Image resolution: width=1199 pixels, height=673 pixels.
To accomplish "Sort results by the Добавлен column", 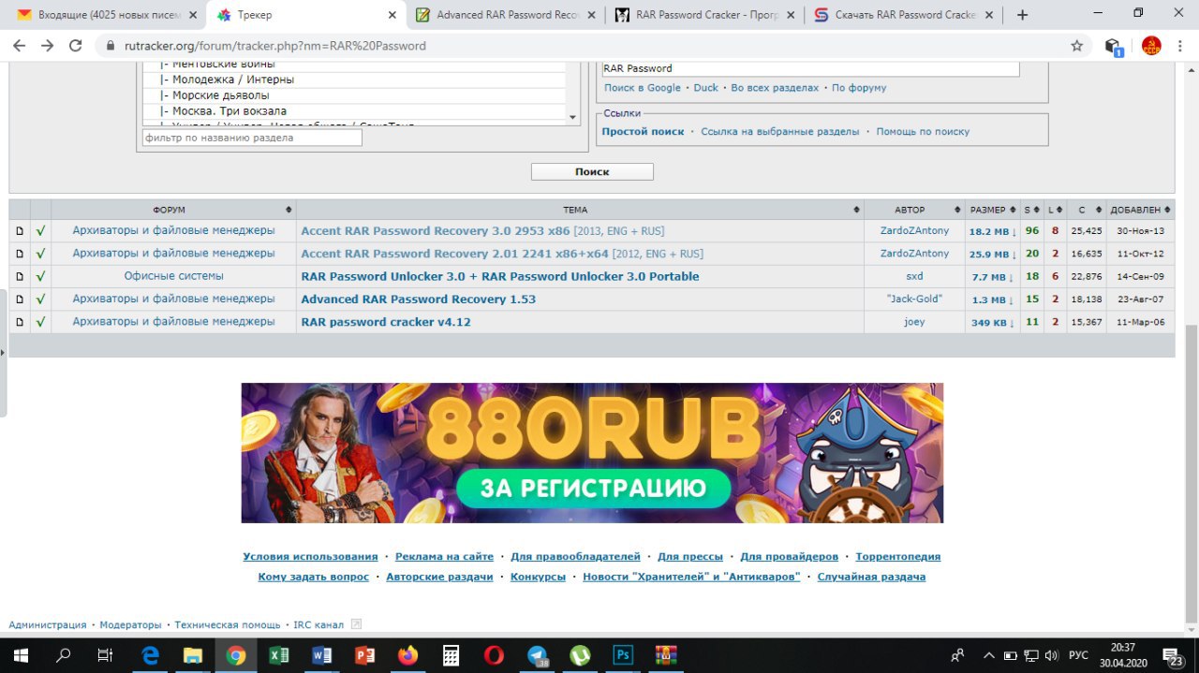I will (x=1140, y=210).
